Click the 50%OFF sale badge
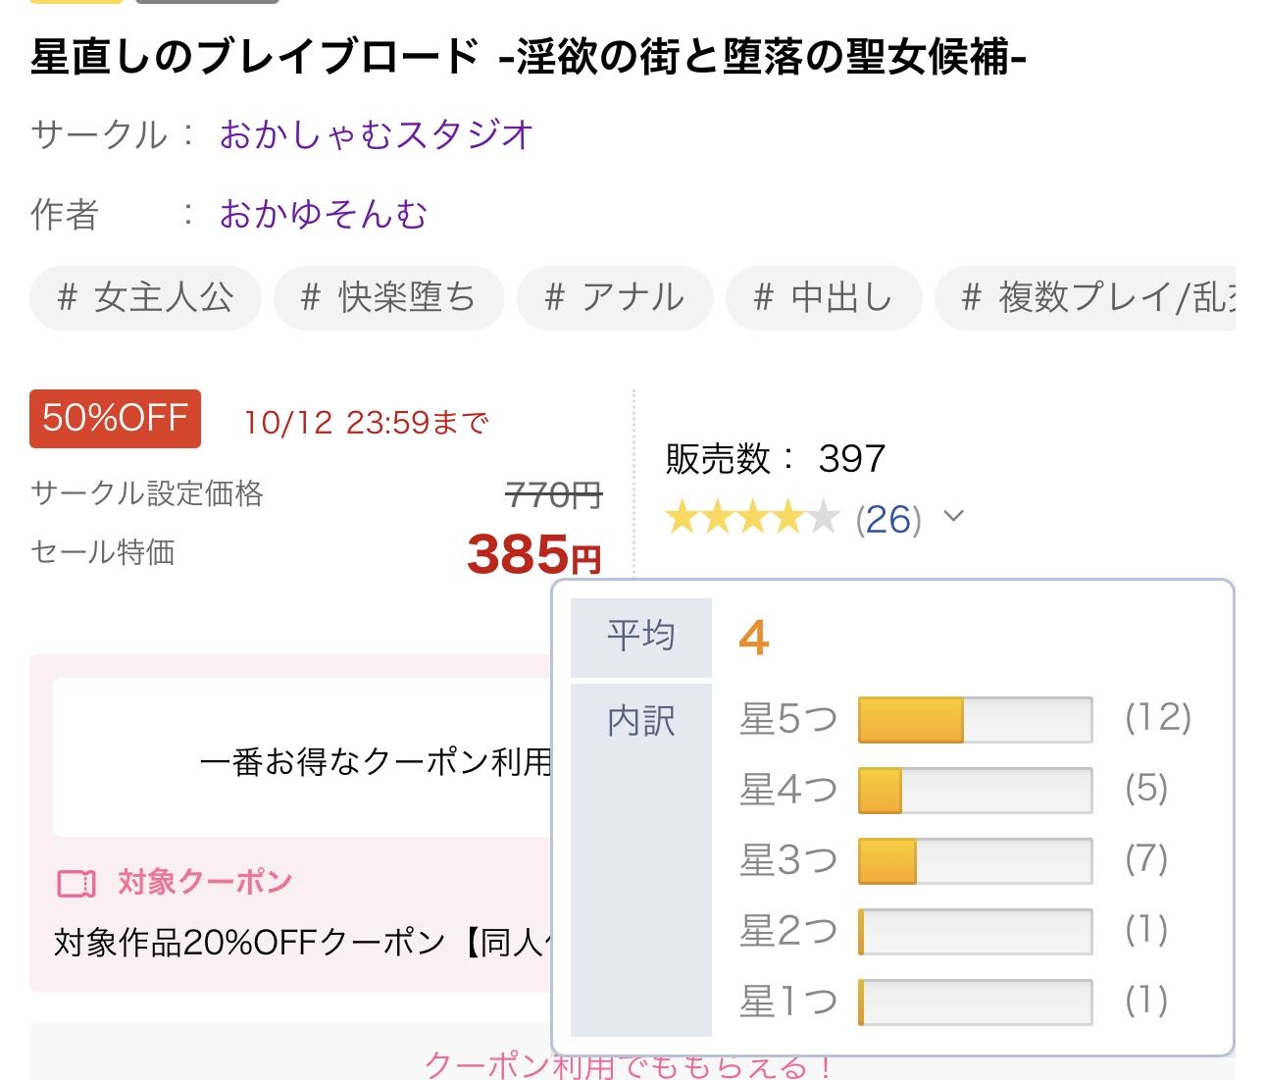The image size is (1265, 1080). pyautogui.click(x=116, y=419)
